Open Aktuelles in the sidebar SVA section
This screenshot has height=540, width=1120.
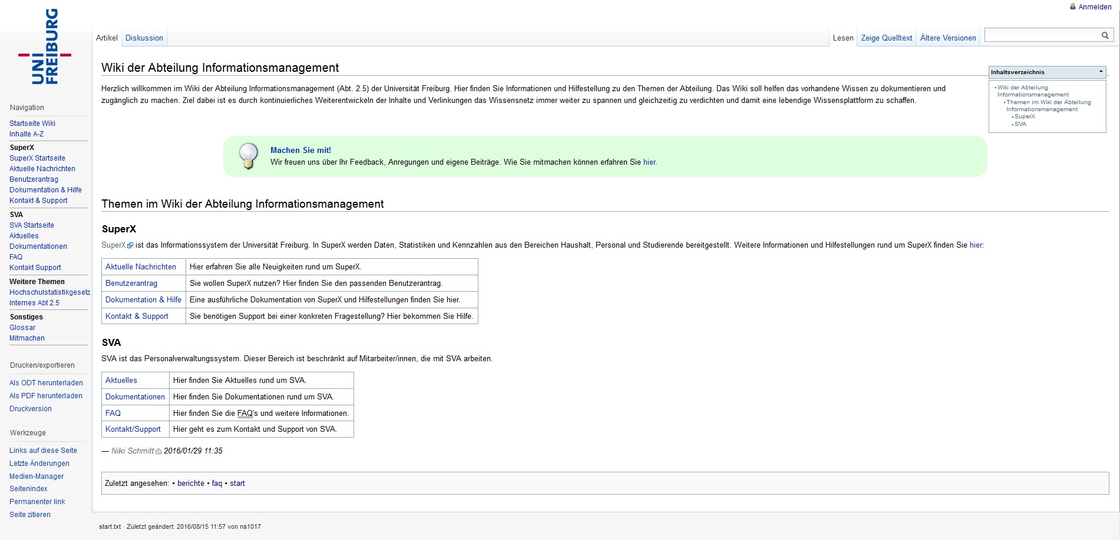(x=24, y=236)
